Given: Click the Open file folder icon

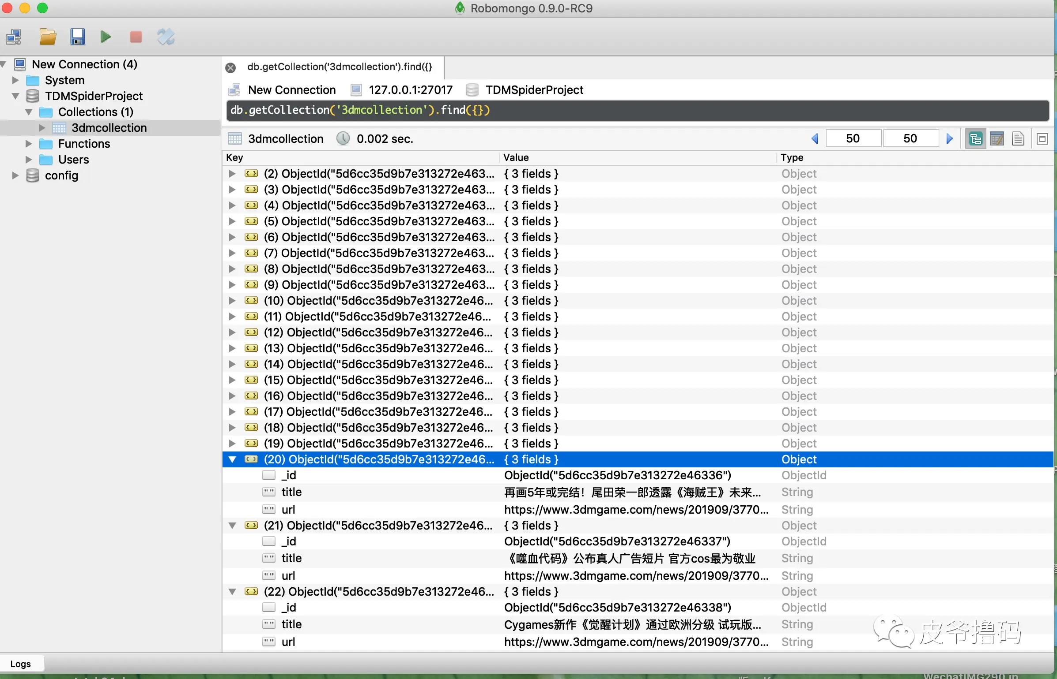Looking at the screenshot, I should click(47, 37).
